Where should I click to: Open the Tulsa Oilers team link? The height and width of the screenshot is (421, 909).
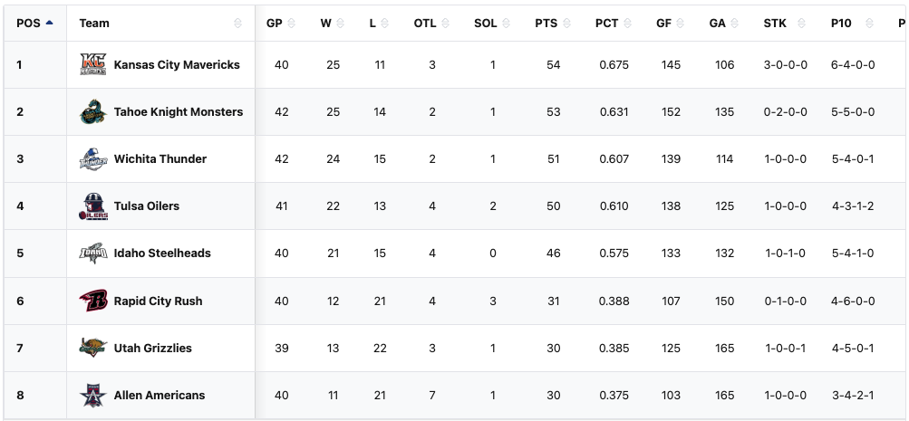point(147,206)
